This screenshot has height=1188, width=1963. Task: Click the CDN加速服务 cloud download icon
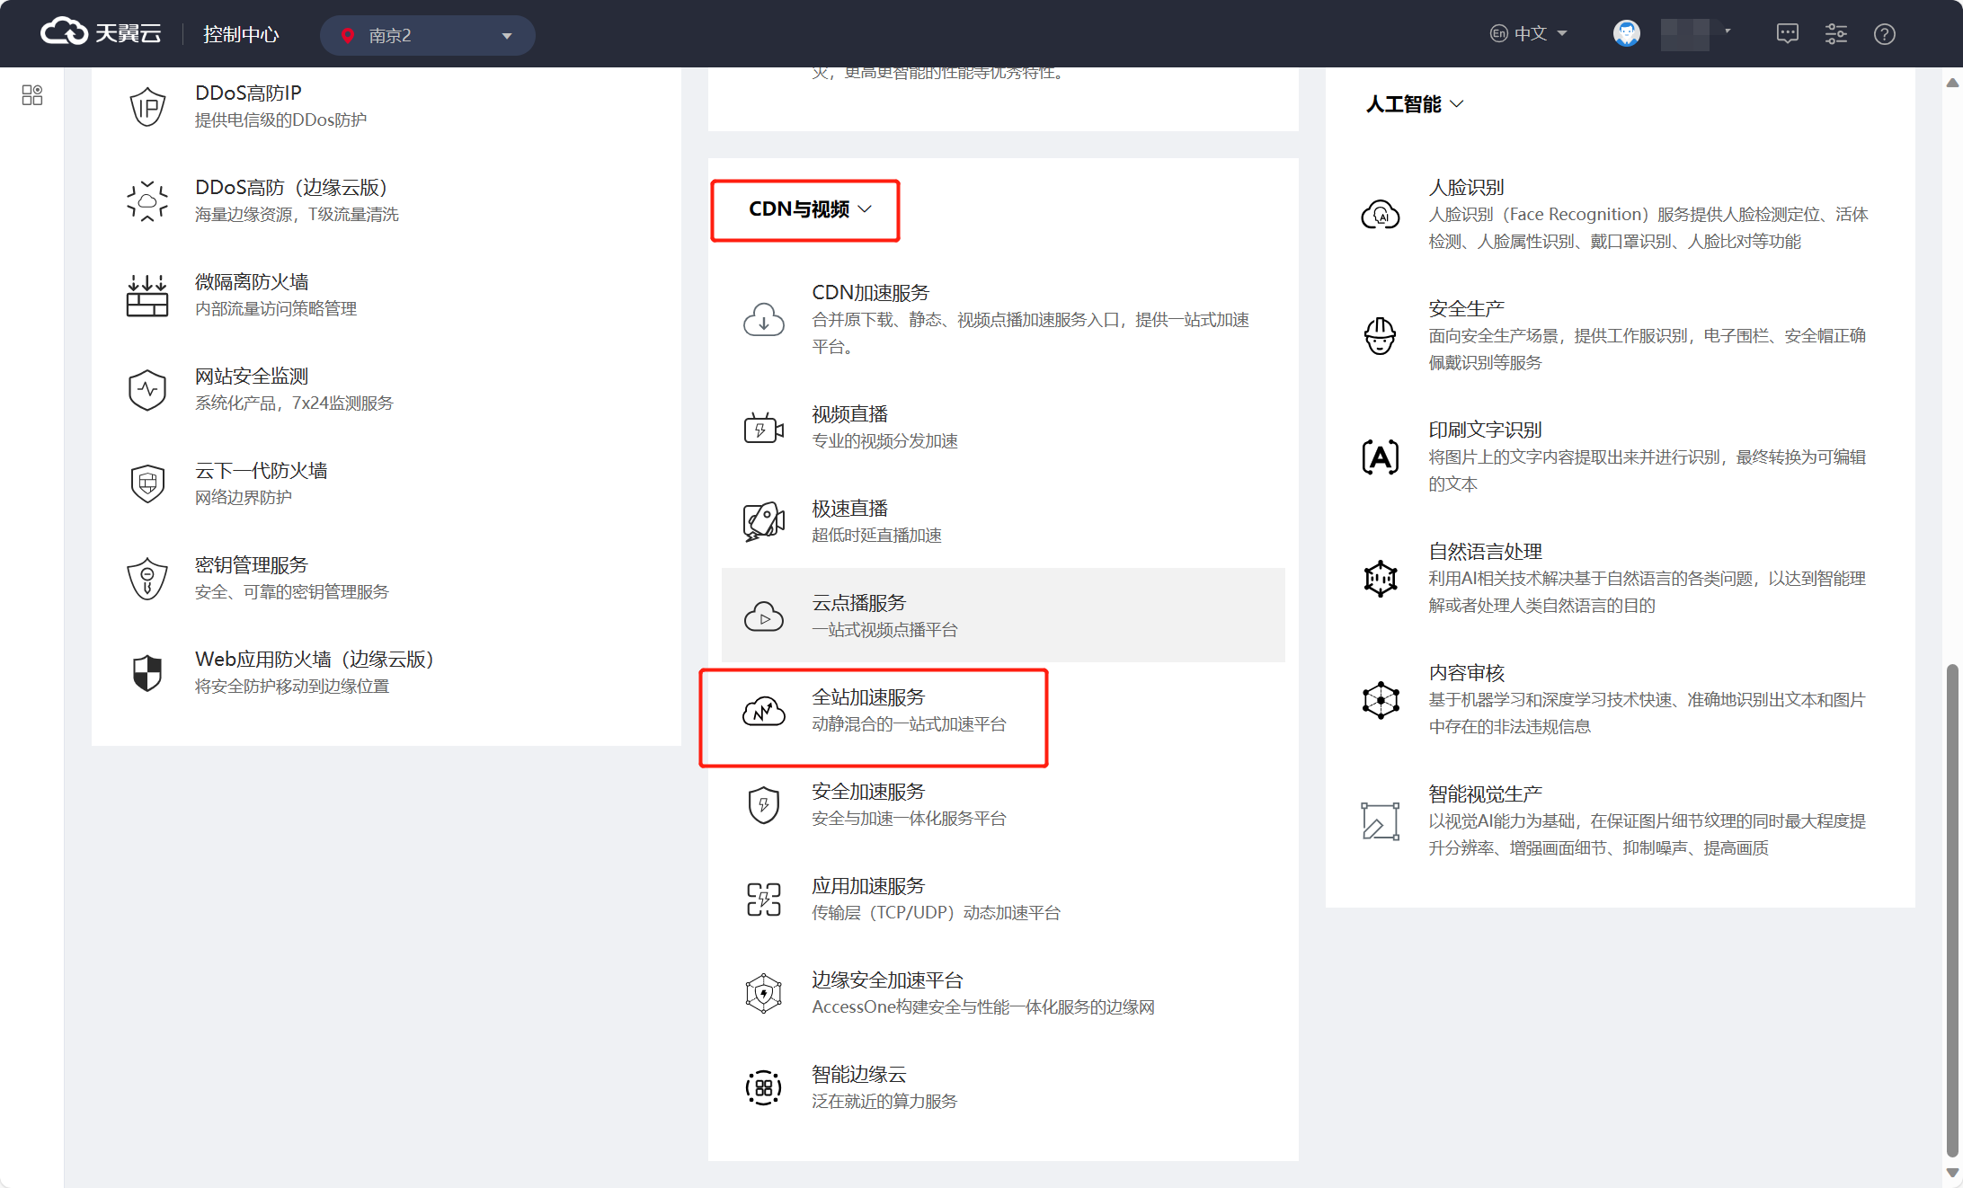763,320
